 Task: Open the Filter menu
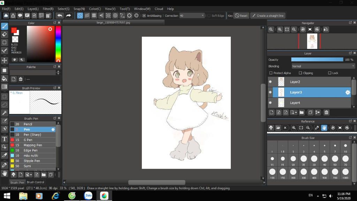pos(48,9)
